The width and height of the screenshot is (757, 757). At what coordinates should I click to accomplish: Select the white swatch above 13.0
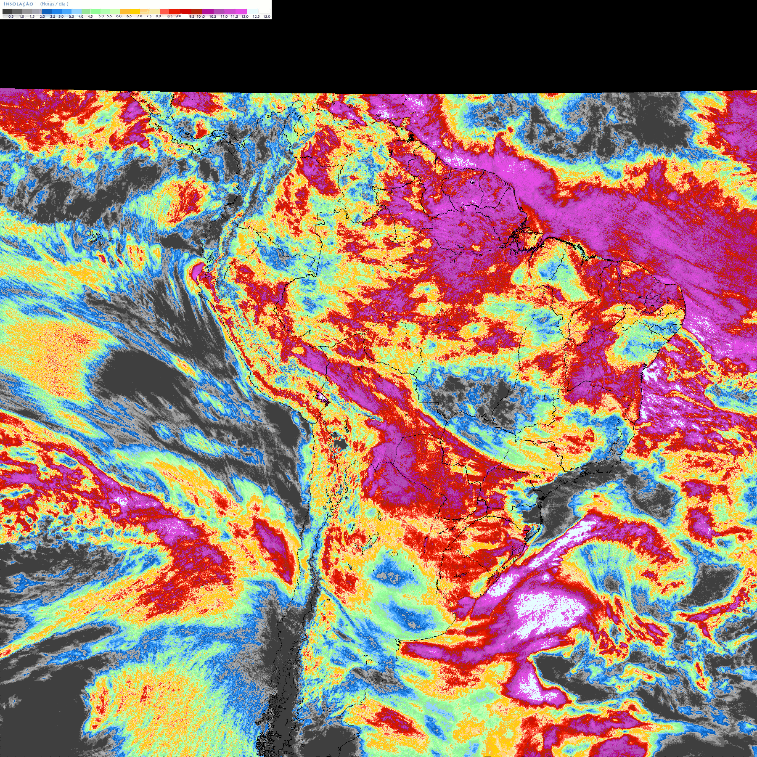click(x=264, y=11)
